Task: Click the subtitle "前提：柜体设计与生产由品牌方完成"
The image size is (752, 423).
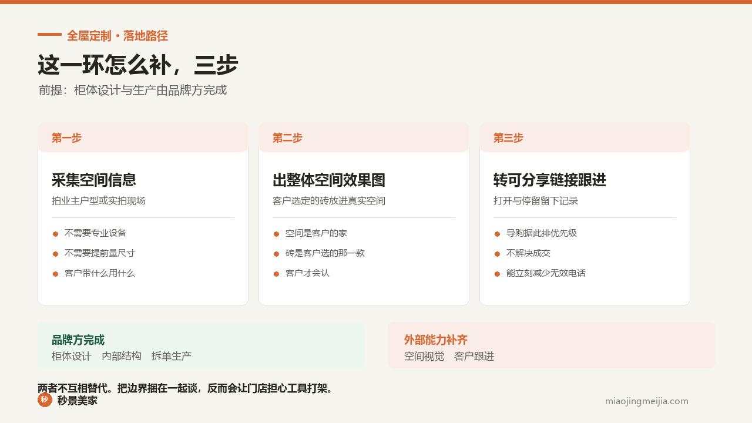Action: click(x=133, y=90)
